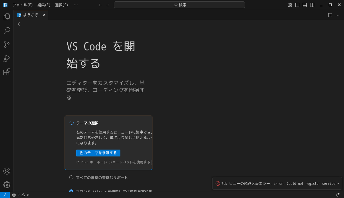This screenshot has width=344, height=198.
Task: Click the red error icon in notification
Action: pyautogui.click(x=218, y=183)
